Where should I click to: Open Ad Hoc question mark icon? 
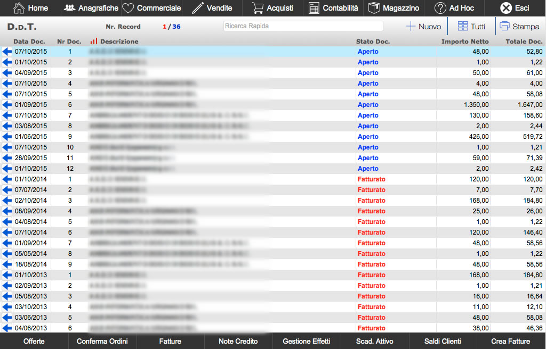pyautogui.click(x=440, y=8)
